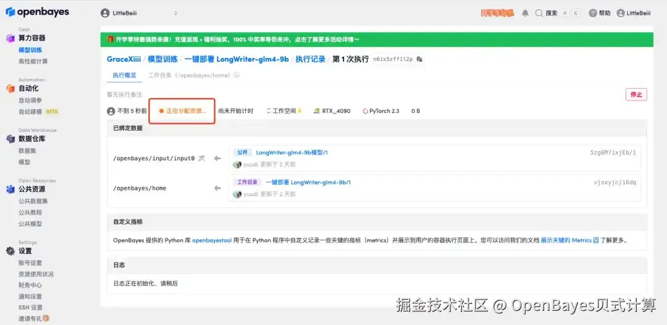
Task: Open 财务中心 in the sidebar
Action: point(30,285)
